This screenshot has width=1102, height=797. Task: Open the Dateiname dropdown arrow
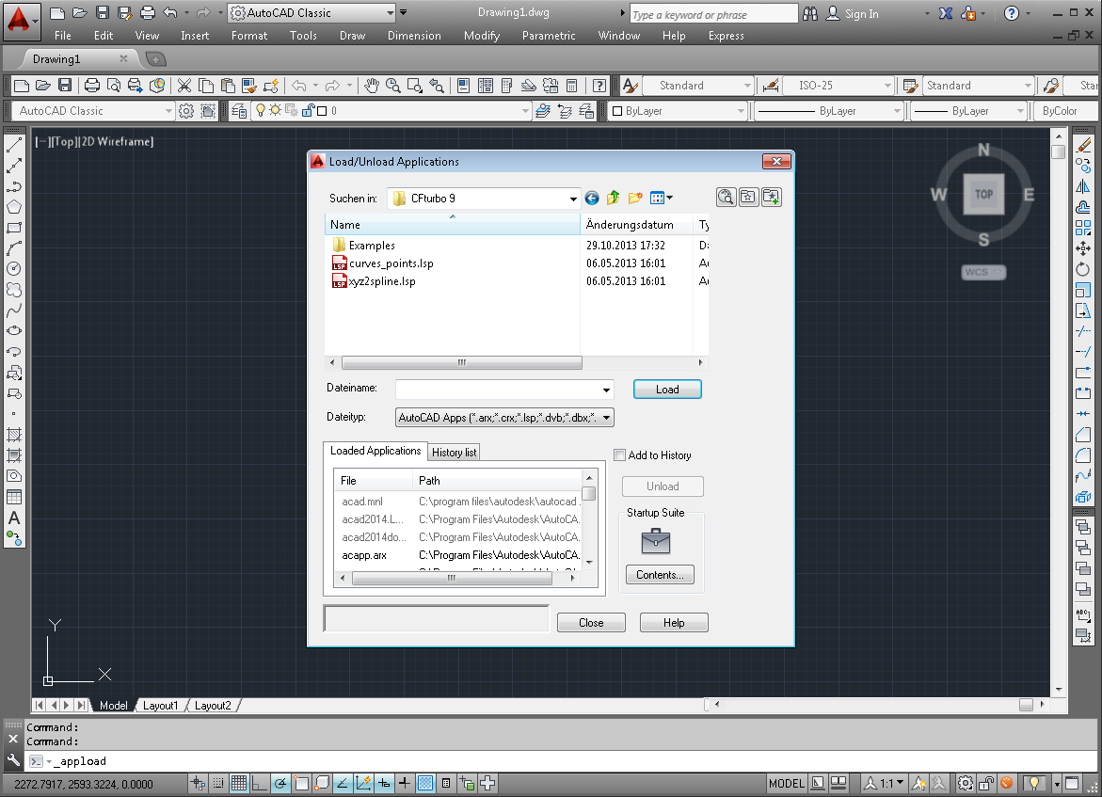click(606, 391)
